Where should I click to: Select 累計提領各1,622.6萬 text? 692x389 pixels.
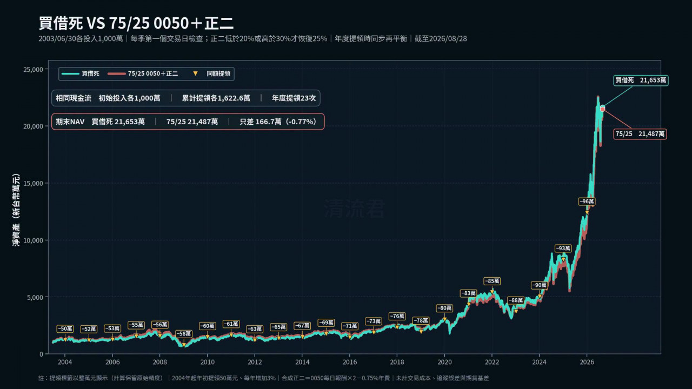[216, 98]
